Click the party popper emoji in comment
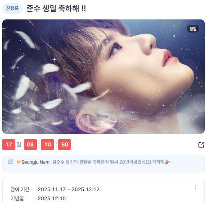This screenshot has width=207, height=202. click(x=167, y=162)
